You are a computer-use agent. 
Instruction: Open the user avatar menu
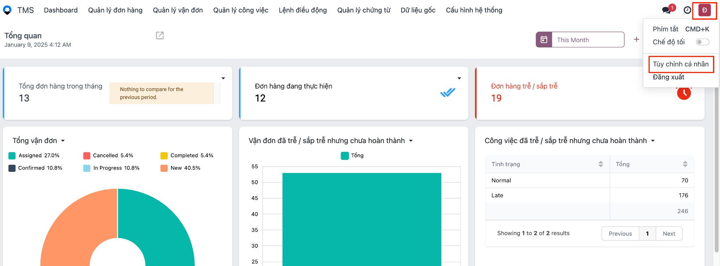coord(705,10)
